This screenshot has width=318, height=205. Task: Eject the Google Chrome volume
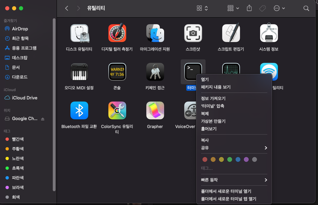[42, 119]
